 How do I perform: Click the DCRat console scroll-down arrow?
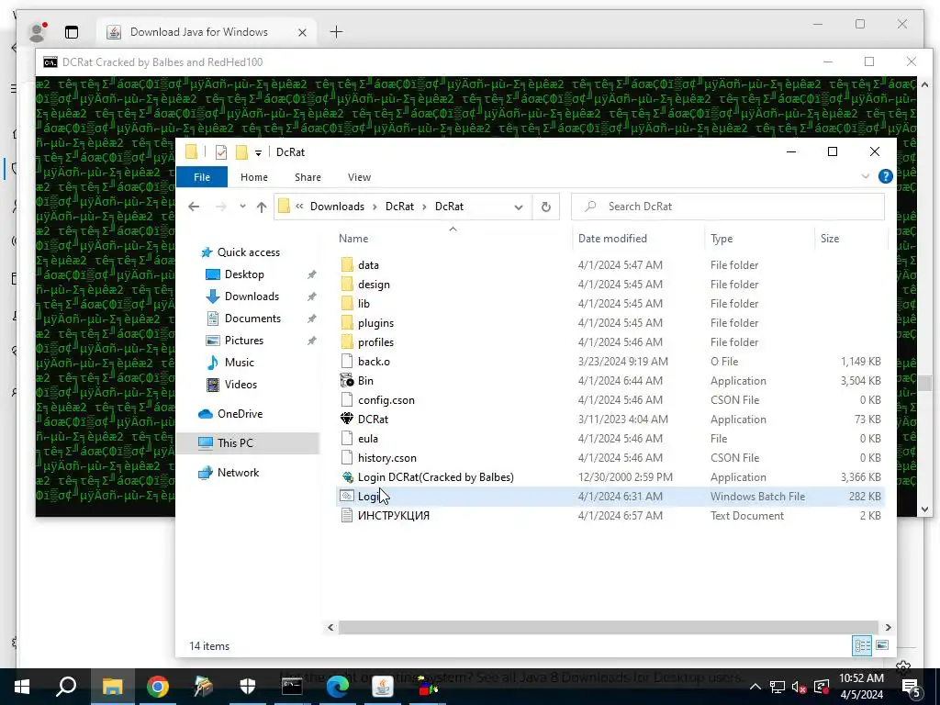924,509
